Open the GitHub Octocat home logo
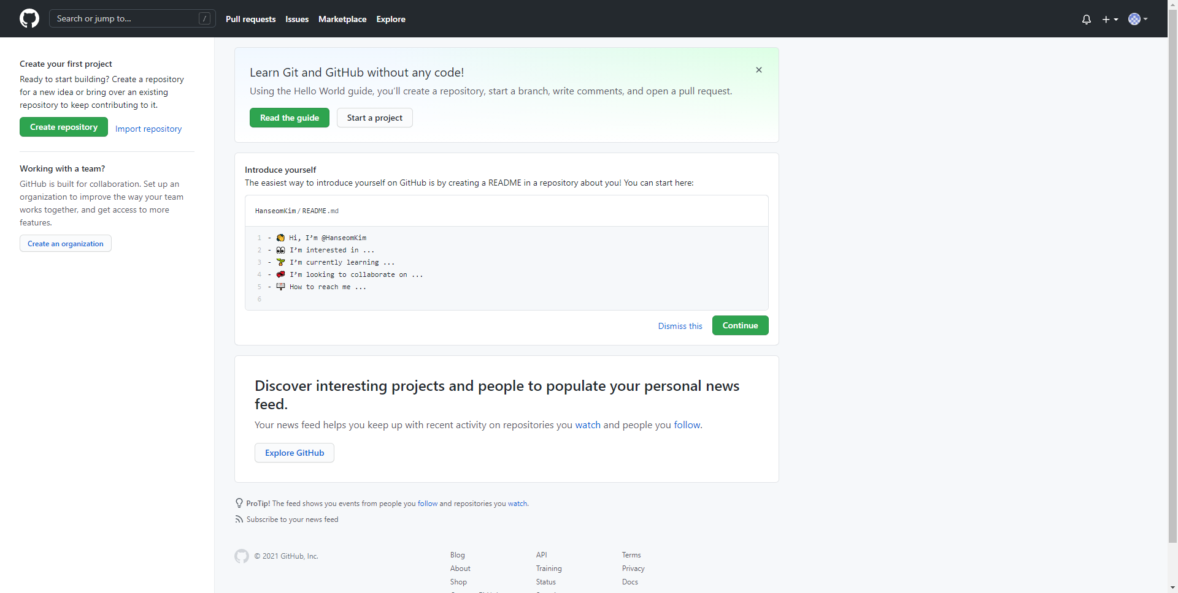Image resolution: width=1178 pixels, height=593 pixels. tap(29, 18)
